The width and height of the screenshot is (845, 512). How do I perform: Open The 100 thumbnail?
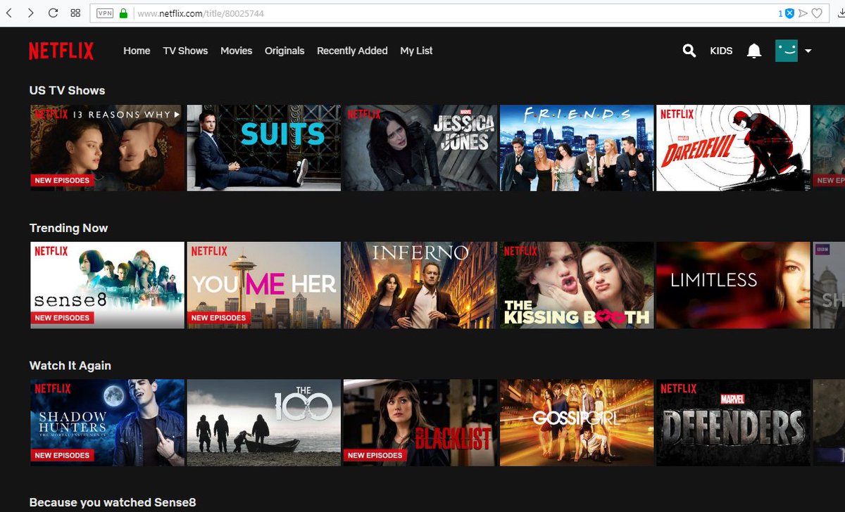pyautogui.click(x=263, y=423)
